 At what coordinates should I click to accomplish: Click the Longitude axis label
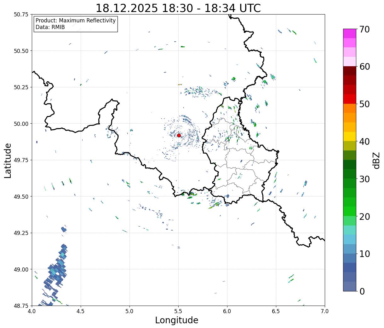click(177, 320)
